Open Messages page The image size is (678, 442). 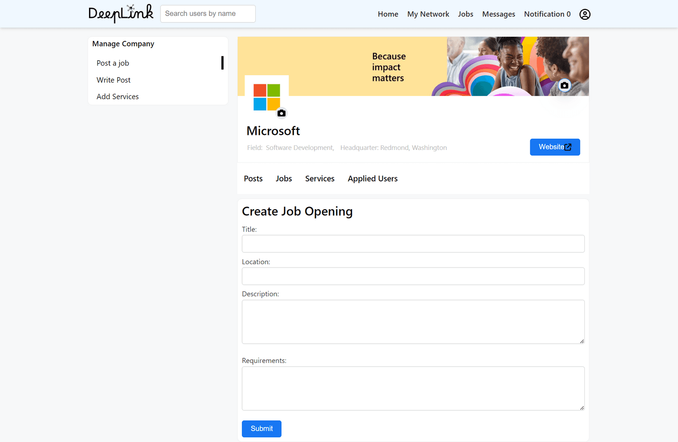point(499,14)
